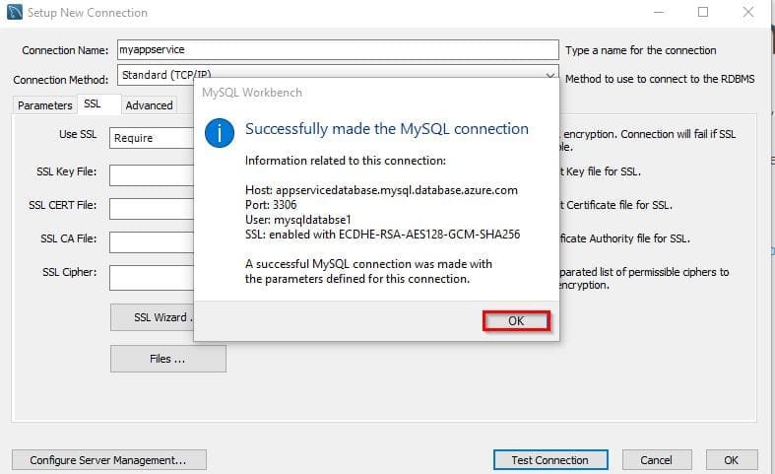Confirm the success dialog with OK

point(516,320)
